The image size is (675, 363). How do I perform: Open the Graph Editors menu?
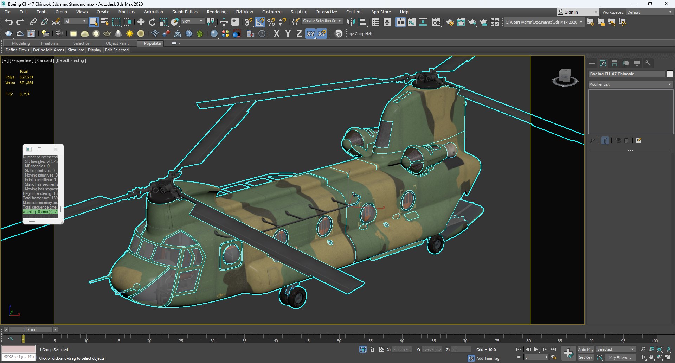185,12
